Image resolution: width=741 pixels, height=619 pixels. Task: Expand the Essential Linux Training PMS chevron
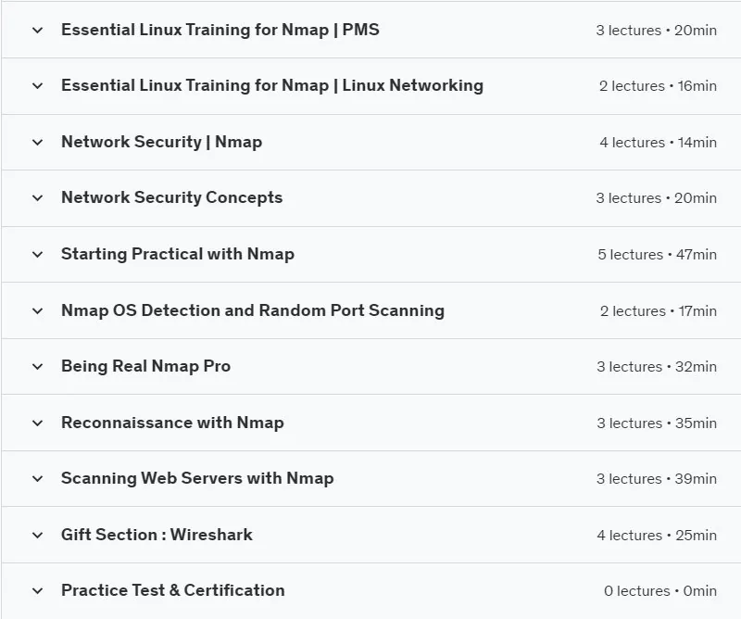pos(37,31)
